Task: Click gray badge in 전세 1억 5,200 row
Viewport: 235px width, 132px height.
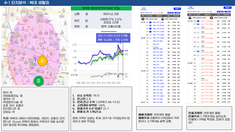Action: (x=198, y=28)
